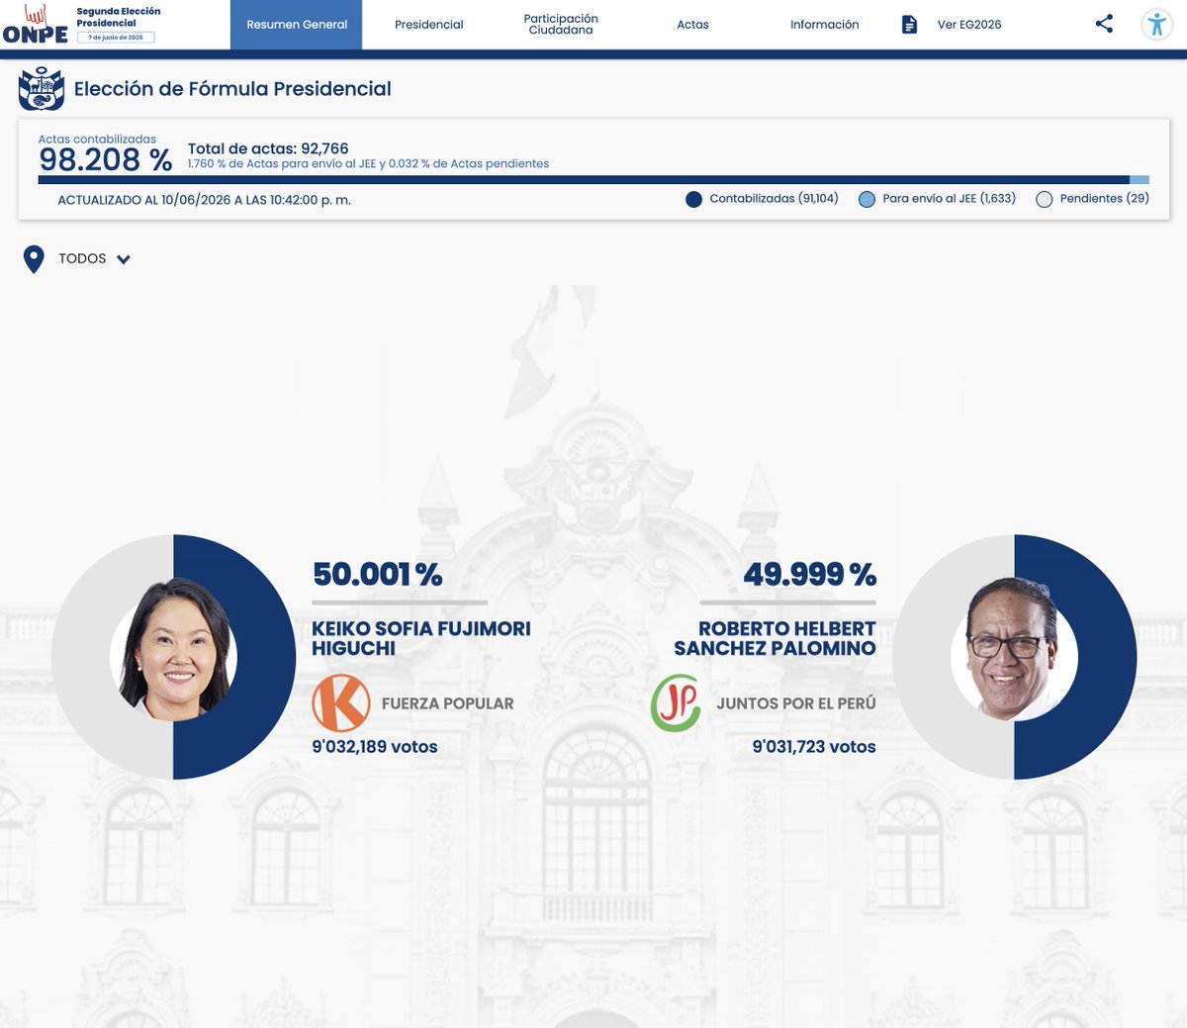Click the Contabilizadas dark blue legend dot
This screenshot has width=1187, height=1028.
point(693,199)
